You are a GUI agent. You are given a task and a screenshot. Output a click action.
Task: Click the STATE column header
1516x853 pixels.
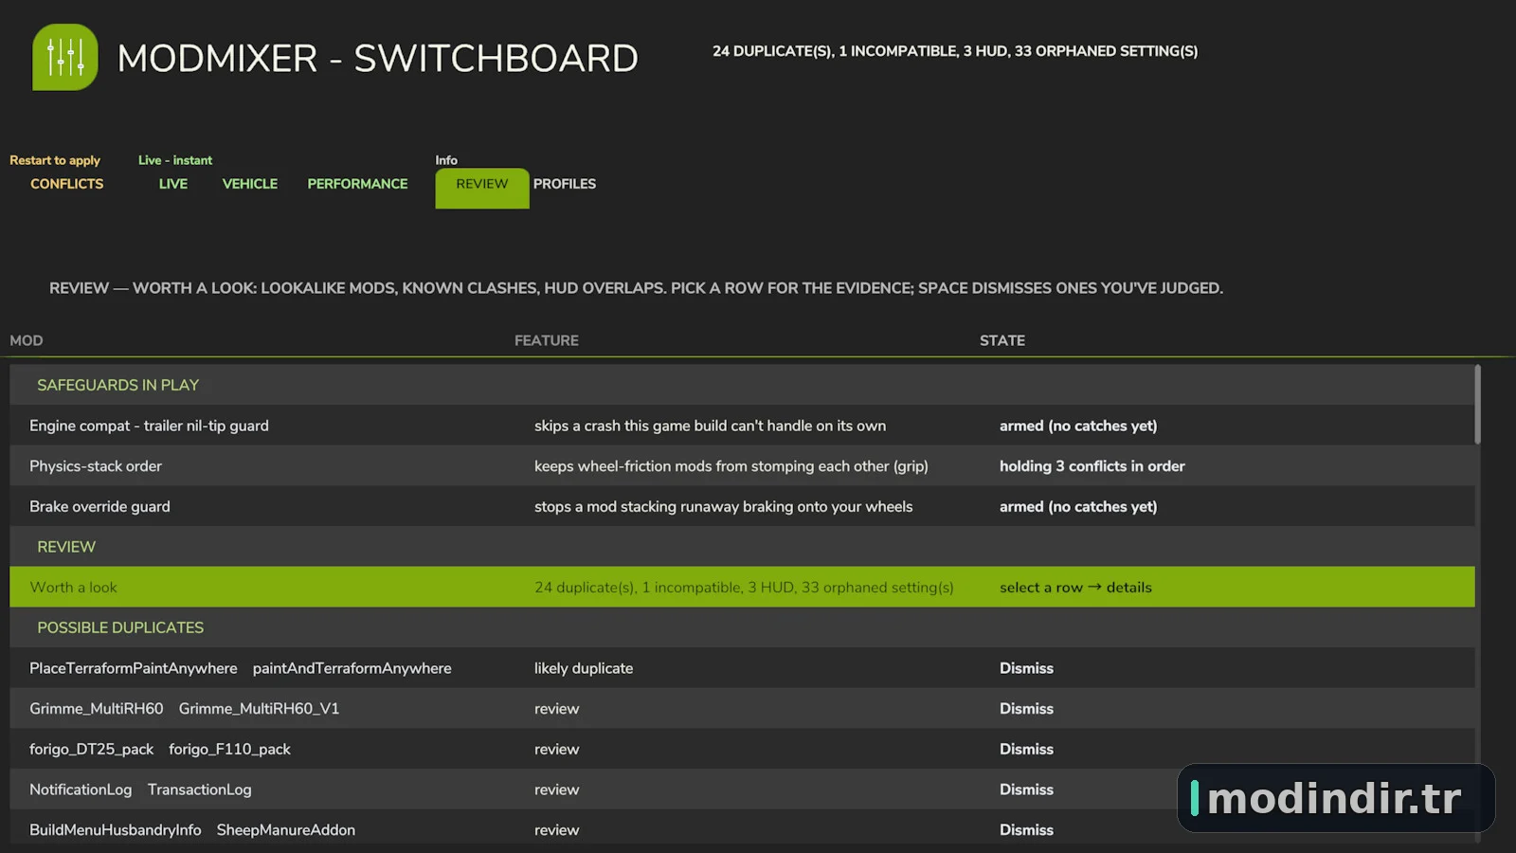[1002, 340]
